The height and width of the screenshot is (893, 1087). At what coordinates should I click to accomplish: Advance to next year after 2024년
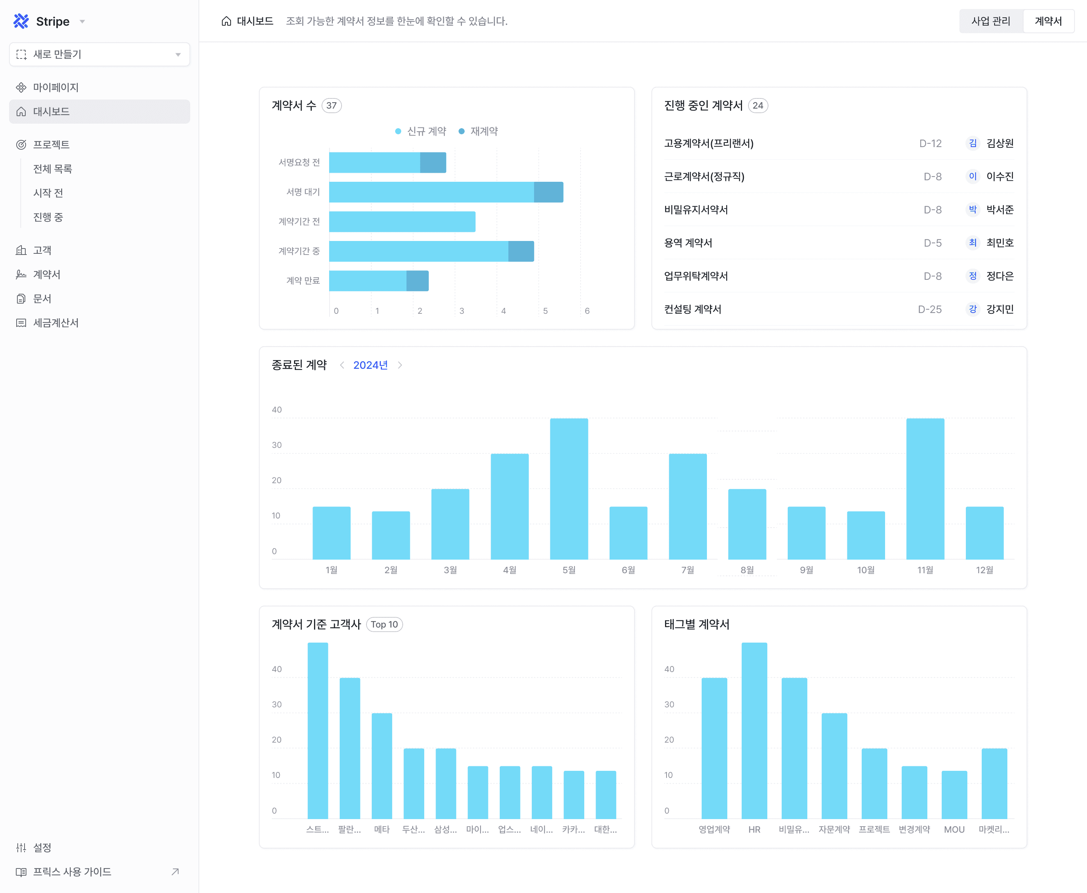400,365
